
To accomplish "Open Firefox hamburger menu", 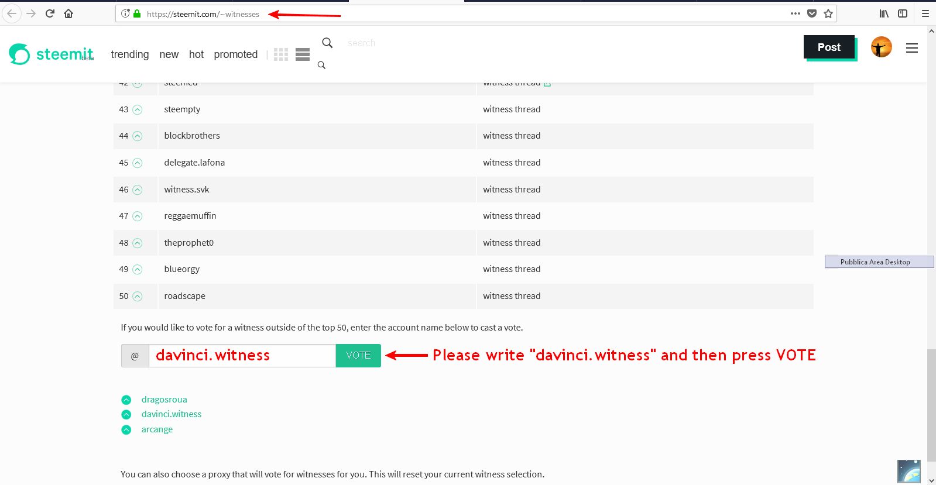I will [925, 13].
